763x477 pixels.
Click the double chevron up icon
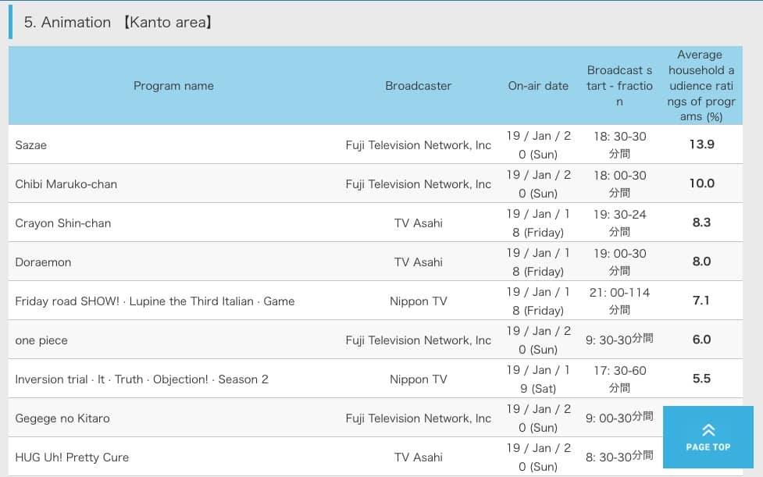(x=708, y=429)
